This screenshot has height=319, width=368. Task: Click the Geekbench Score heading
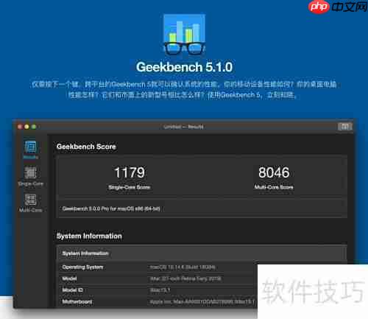click(86, 147)
